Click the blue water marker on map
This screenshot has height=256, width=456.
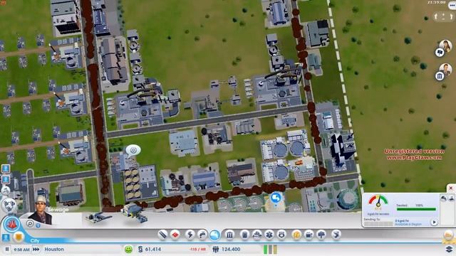(x=276, y=199)
